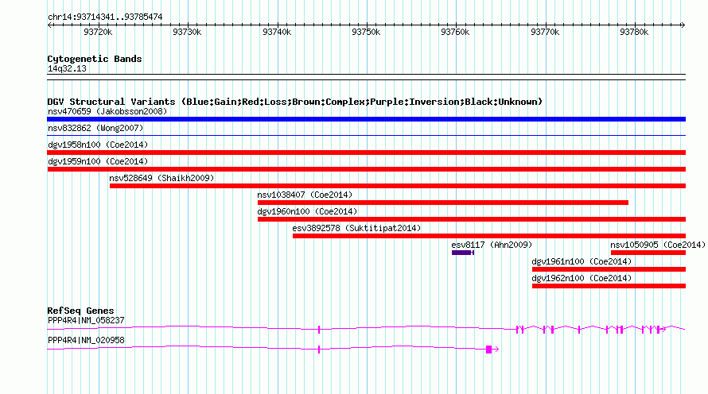Select the red dgv1958n100 loss bar
The width and height of the screenshot is (708, 394).
(x=366, y=153)
